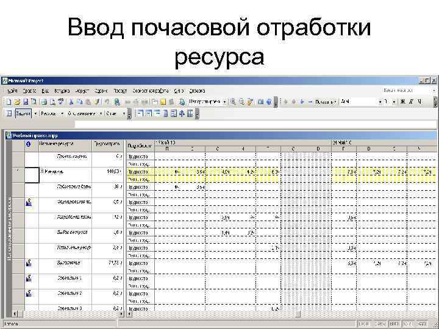
Task: Open the grouping dropdown on standard toolbar
Action: pos(224,102)
